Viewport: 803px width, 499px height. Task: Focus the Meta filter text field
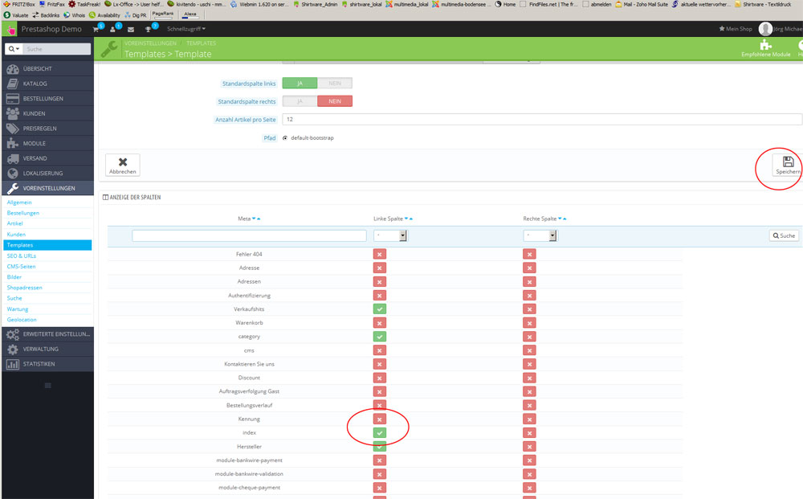(250, 235)
